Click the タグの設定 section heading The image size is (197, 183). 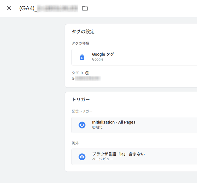pyautogui.click(x=83, y=32)
